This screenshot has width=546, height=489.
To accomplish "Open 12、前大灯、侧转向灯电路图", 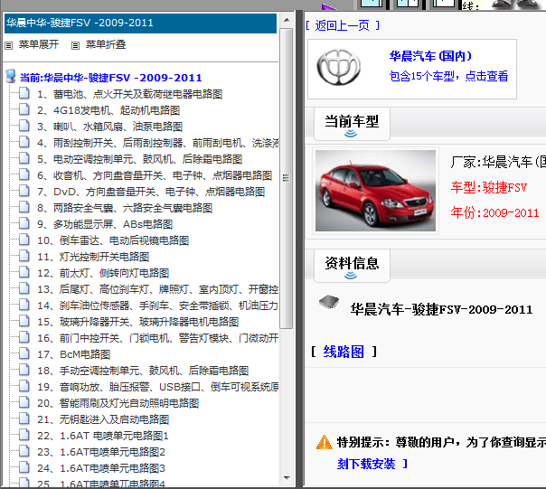I will [103, 273].
